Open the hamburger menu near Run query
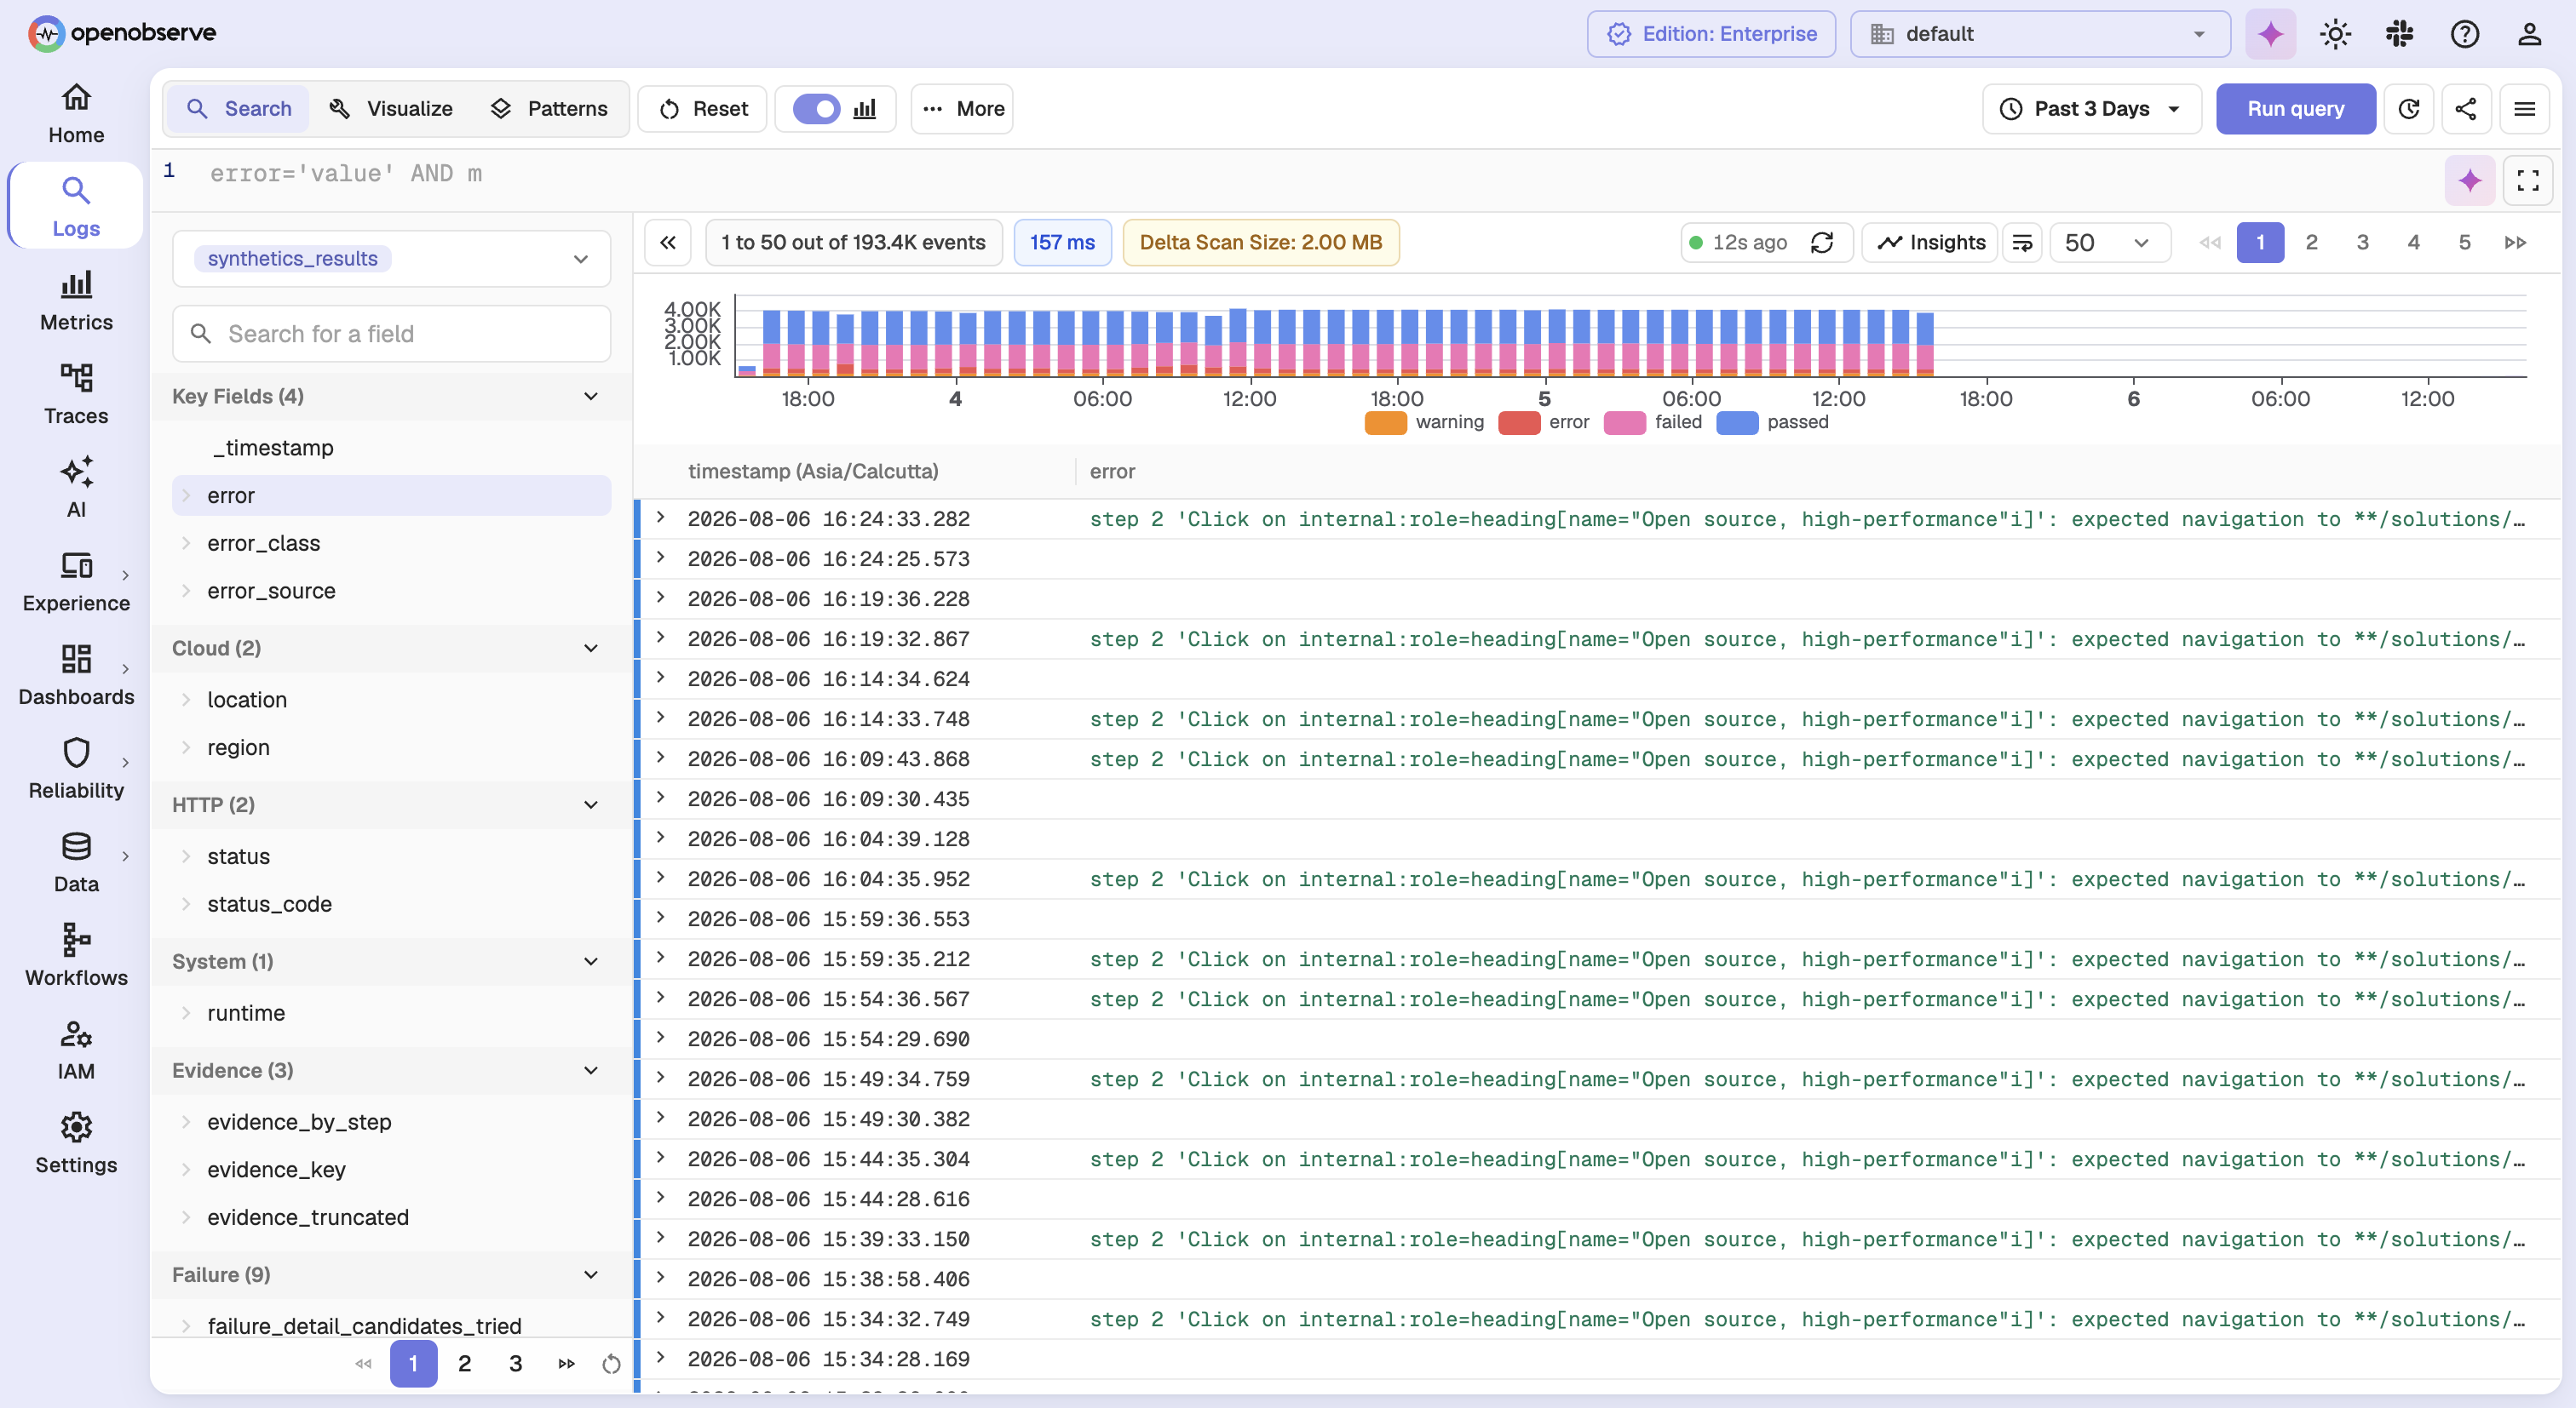The width and height of the screenshot is (2576, 1408). click(2524, 109)
